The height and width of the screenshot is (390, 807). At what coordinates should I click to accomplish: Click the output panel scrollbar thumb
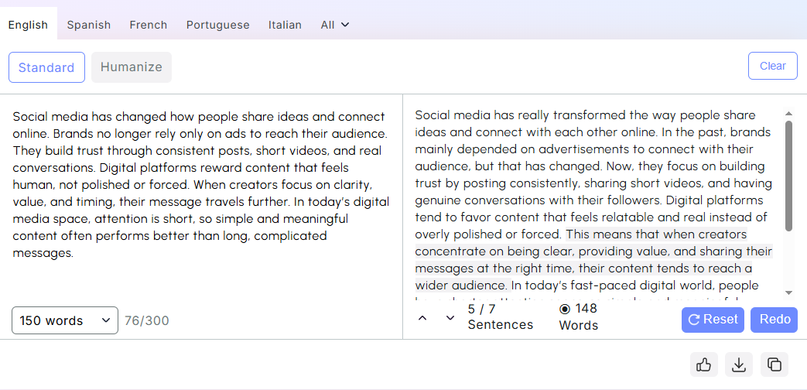[788, 175]
